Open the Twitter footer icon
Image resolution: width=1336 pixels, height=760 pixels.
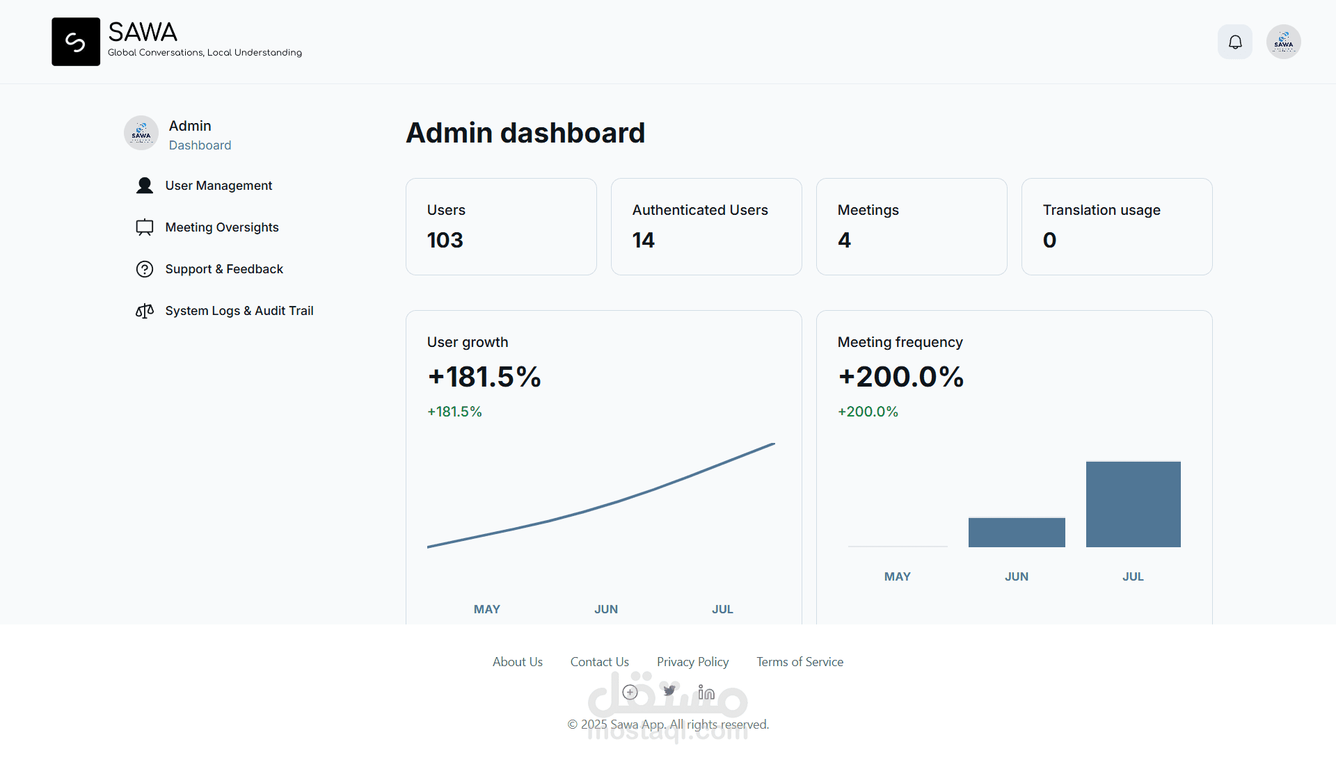(669, 691)
